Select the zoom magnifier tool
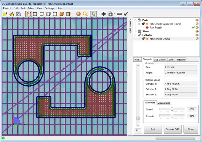The image size is (202, 142). (x=85, y=14)
